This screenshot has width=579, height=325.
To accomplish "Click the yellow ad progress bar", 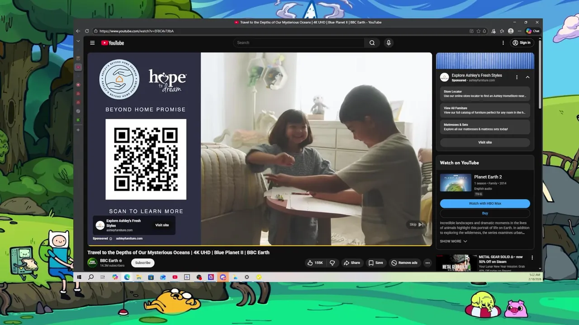I will coord(260,246).
